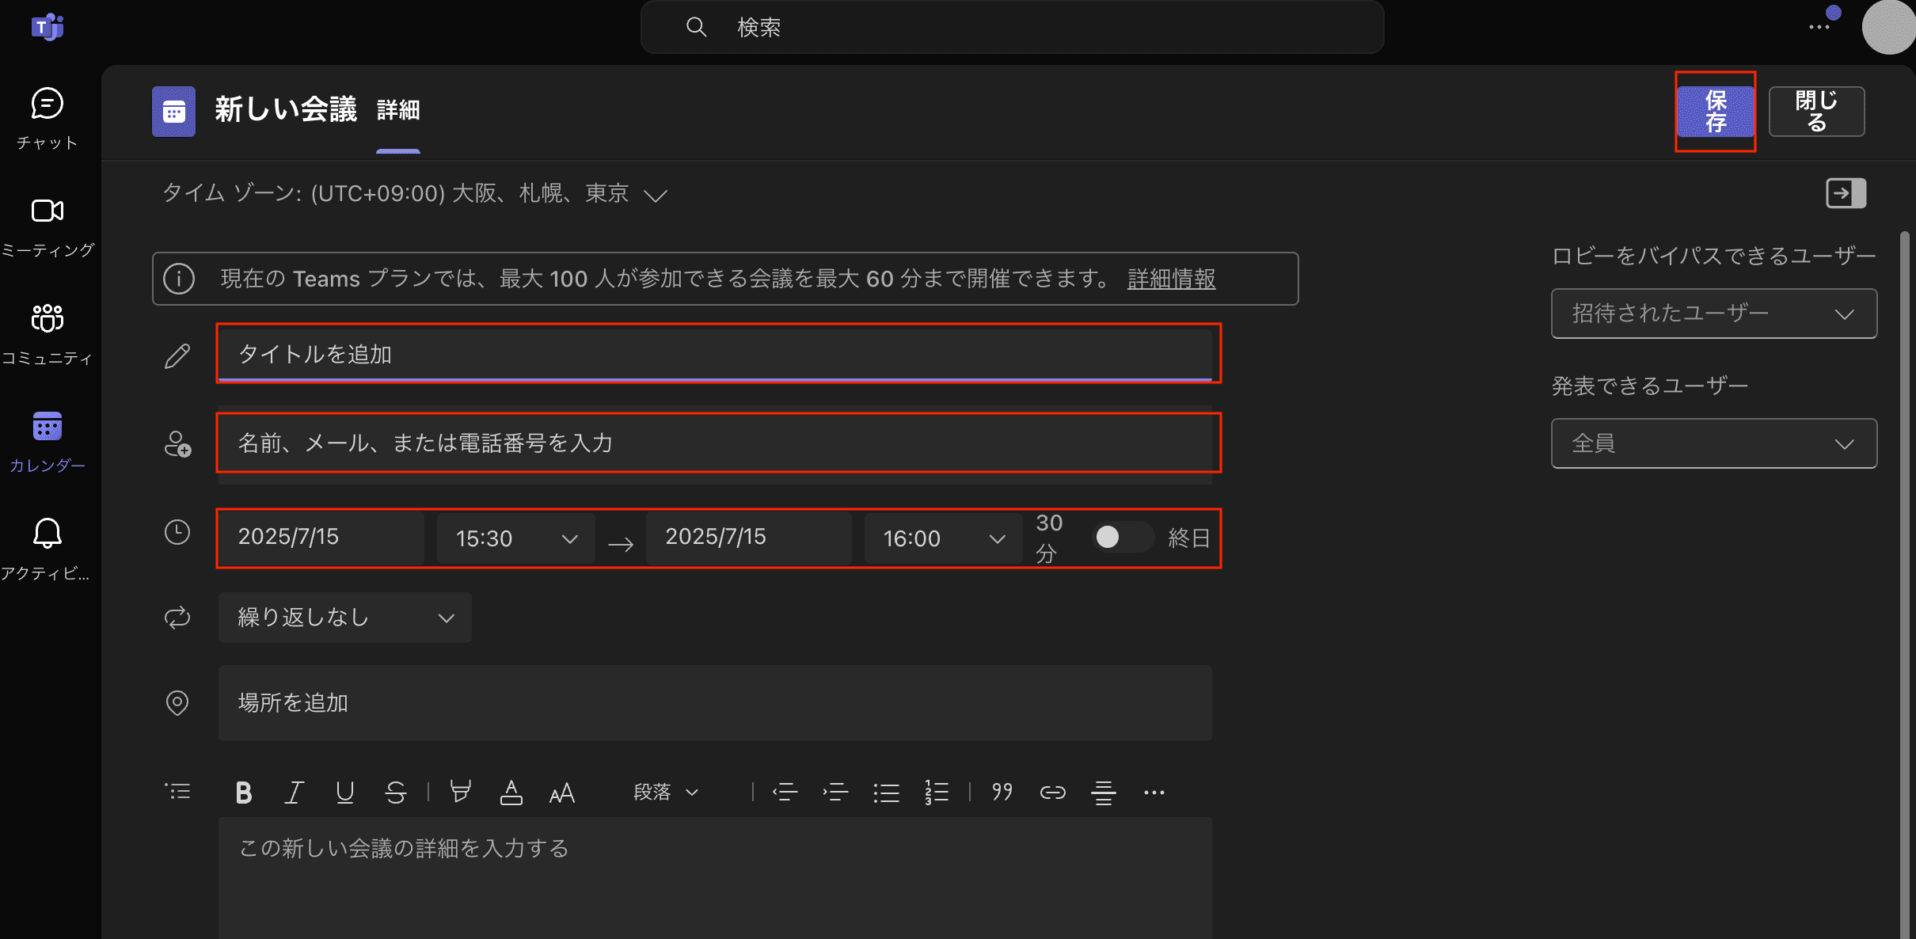Click the quote formatting icon

pyautogui.click(x=1002, y=792)
